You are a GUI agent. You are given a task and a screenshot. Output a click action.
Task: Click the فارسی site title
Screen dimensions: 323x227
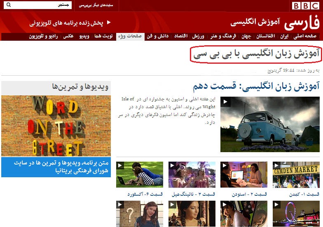(x=302, y=23)
